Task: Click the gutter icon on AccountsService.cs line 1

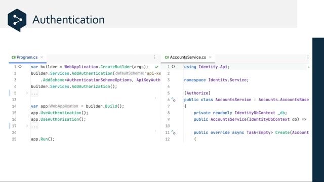Action: click(173, 67)
